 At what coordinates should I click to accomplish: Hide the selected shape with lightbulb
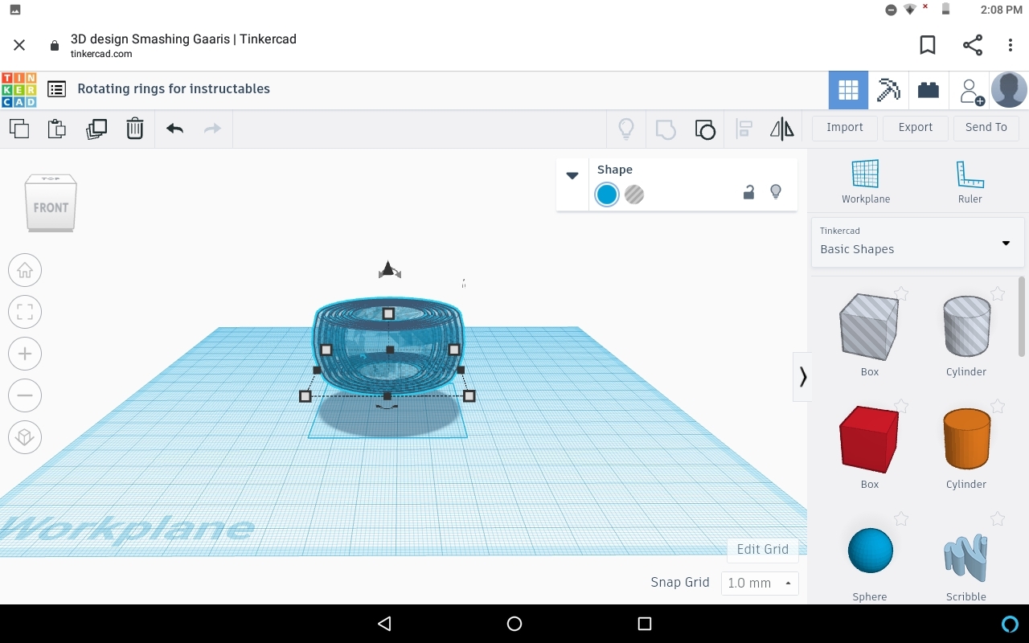coord(776,192)
